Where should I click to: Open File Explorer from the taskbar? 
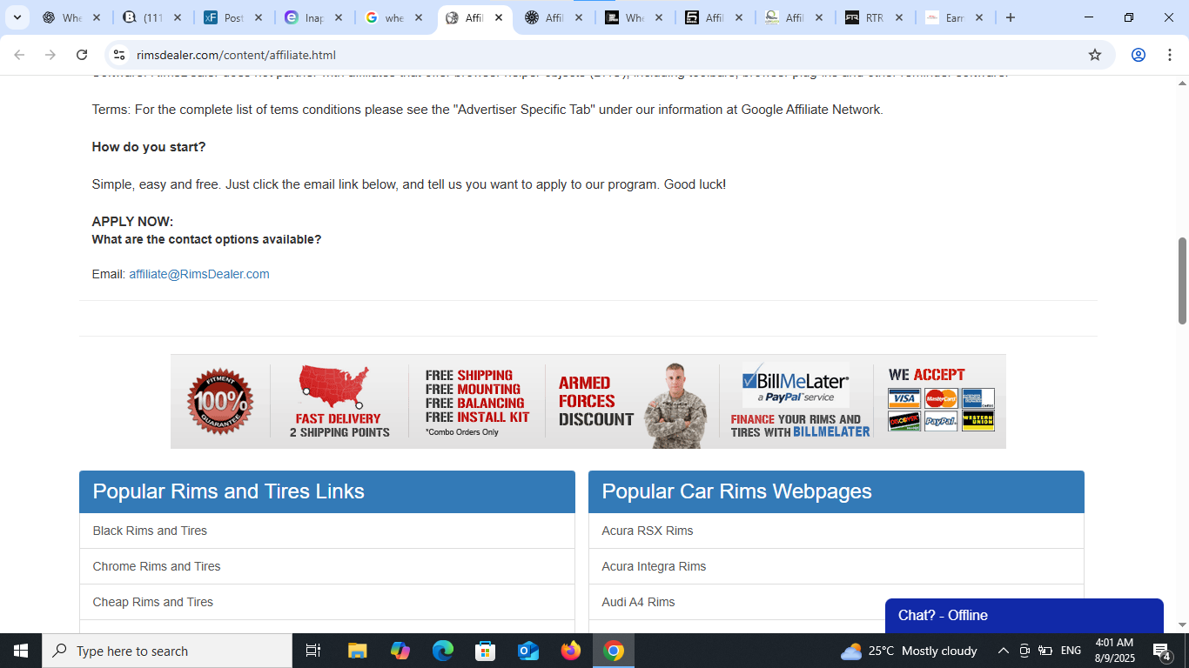(x=357, y=651)
